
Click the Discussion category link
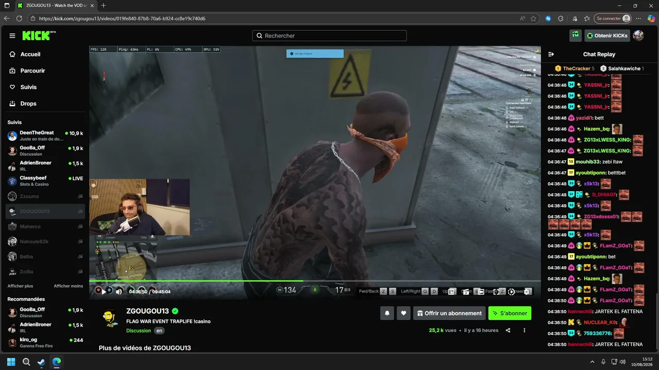(138, 330)
